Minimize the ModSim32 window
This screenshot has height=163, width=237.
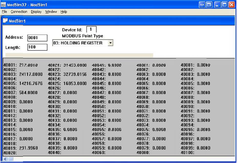point(217,5)
